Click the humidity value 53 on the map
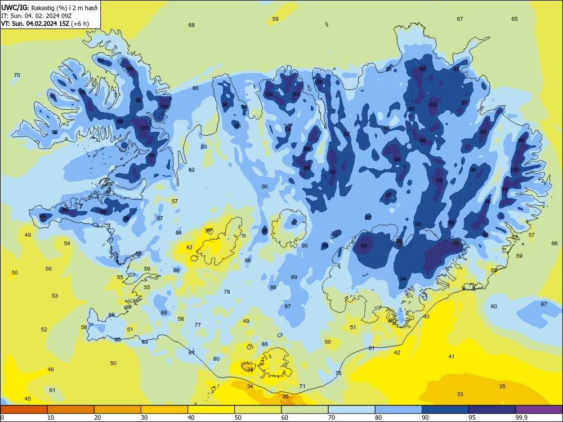The height and width of the screenshot is (422, 563). point(55,296)
